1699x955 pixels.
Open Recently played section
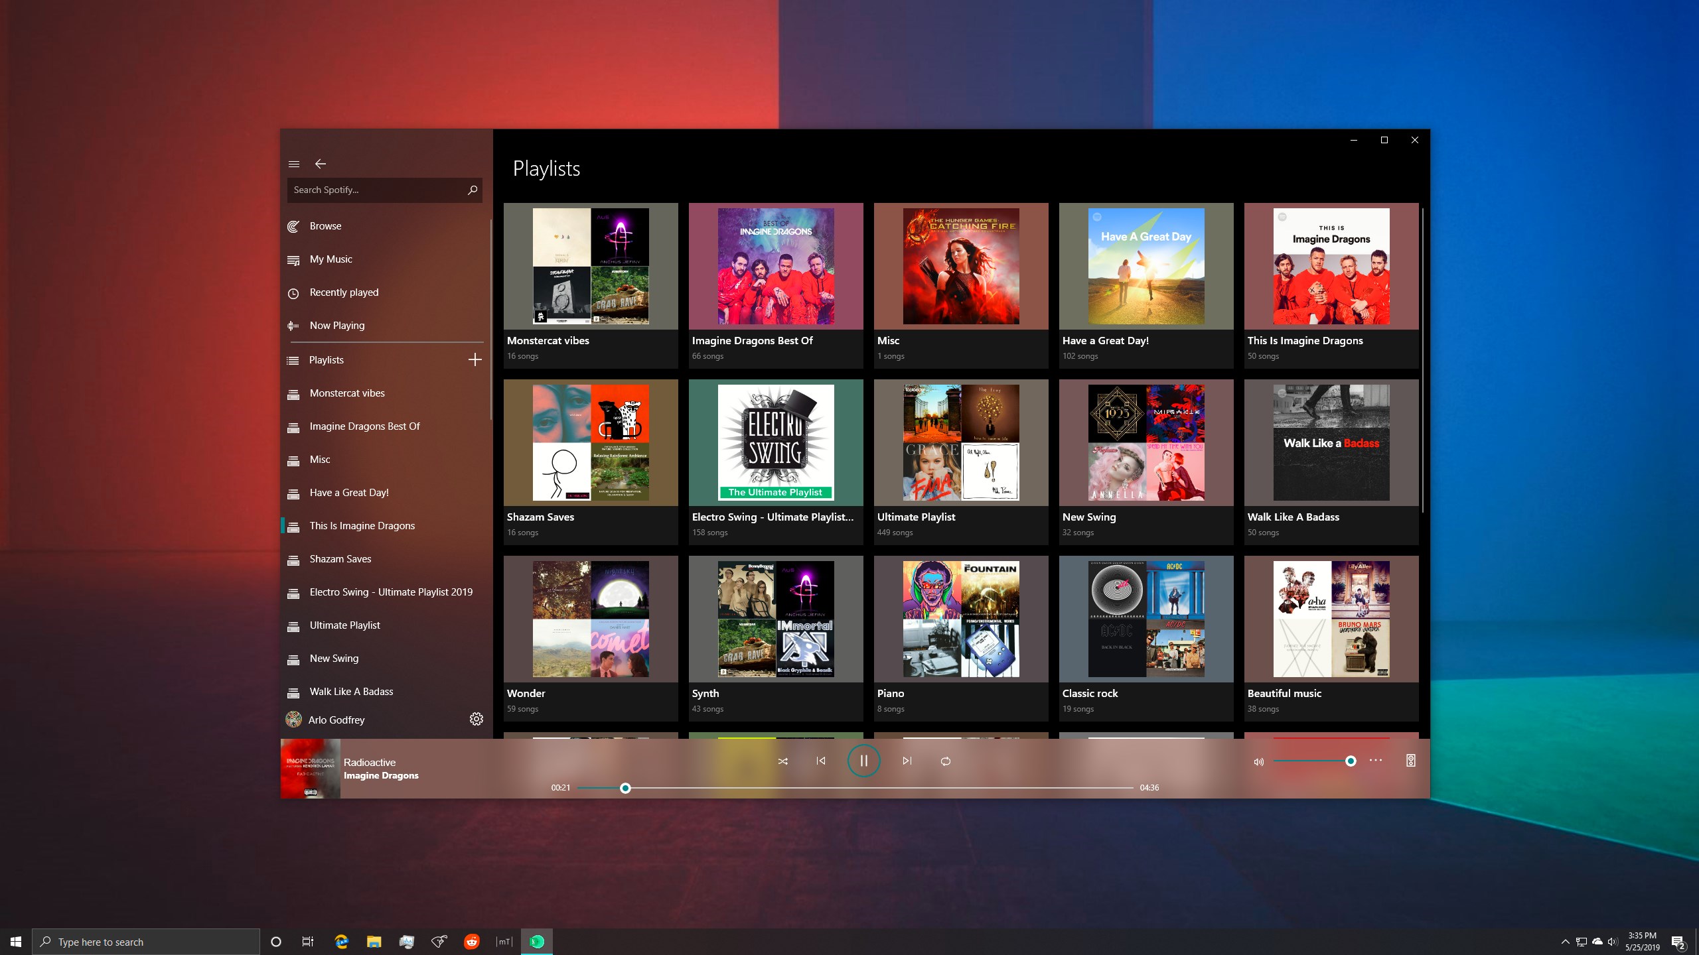click(344, 292)
